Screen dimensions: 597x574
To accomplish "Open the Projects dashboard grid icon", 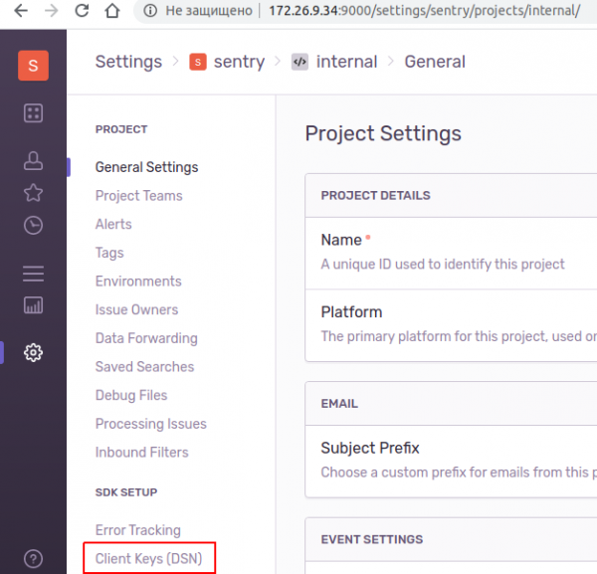I will pyautogui.click(x=33, y=113).
